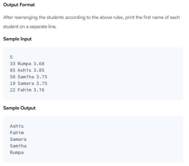Click the GPA value 3.68 in sample input
The width and height of the screenshot is (189, 166).
pos(39,64)
